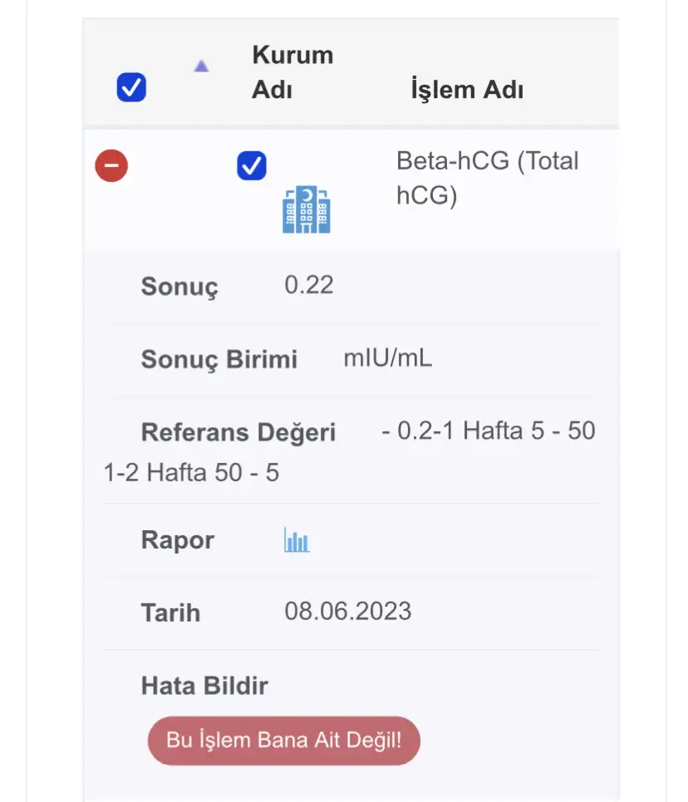The height and width of the screenshot is (802, 688).
Task: Sort by Kurum Adı column header
Action: click(x=292, y=72)
